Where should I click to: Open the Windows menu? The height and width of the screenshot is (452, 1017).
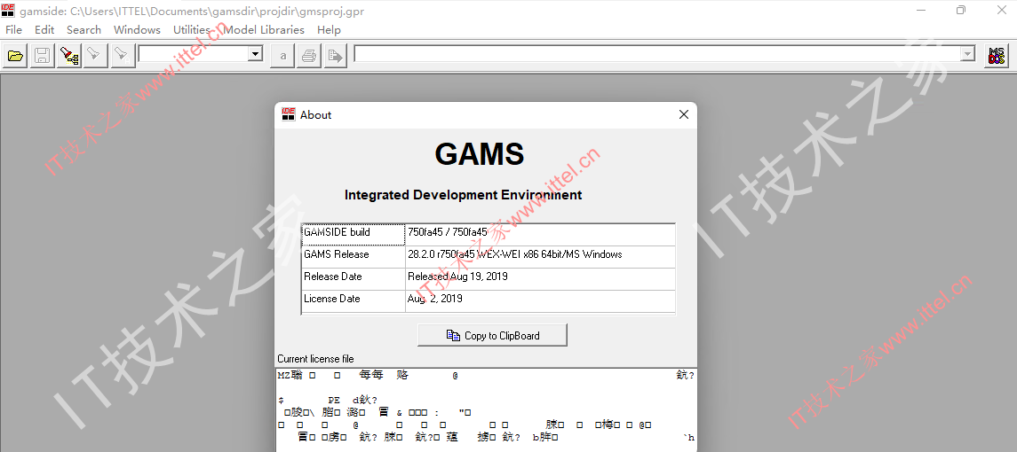pyautogui.click(x=137, y=30)
